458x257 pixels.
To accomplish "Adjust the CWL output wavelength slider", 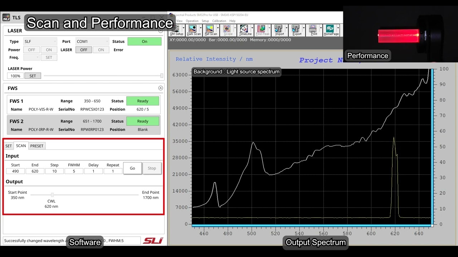I will 52,195.
